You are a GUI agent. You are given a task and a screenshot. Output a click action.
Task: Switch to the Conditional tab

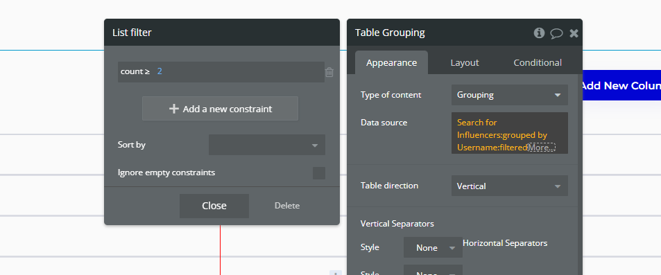pyautogui.click(x=538, y=63)
